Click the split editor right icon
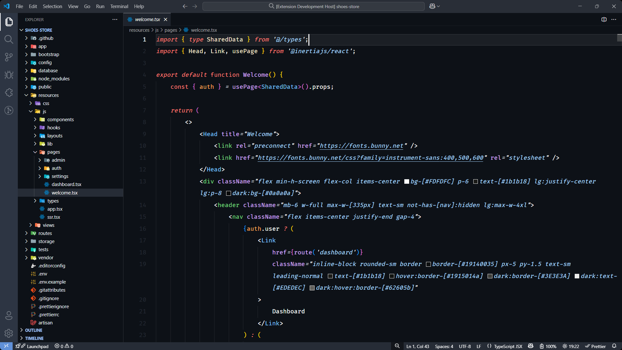622x350 pixels. point(604,19)
